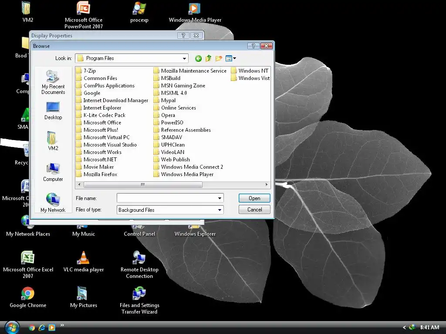Select the Microsoft Visual Studio folder
This screenshot has width=446, height=334.
coord(106,144)
